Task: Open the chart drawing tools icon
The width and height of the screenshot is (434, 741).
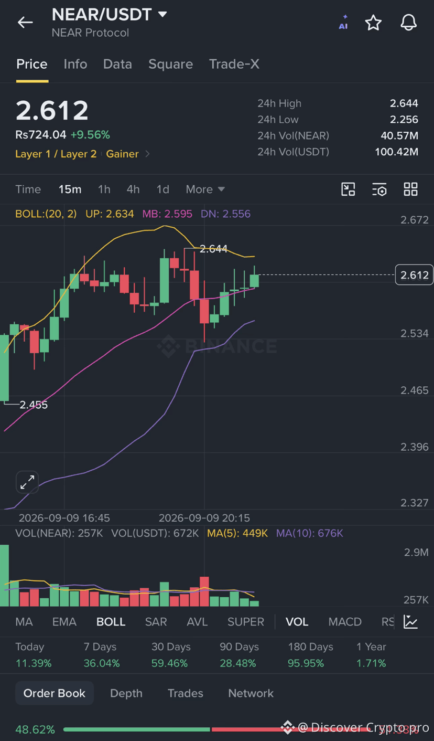Action: pos(348,189)
